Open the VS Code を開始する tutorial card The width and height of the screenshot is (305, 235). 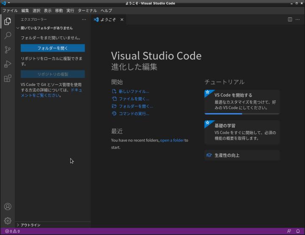242,101
